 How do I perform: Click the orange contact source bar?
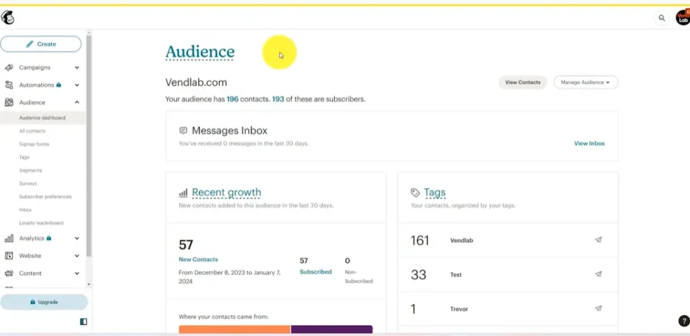click(234, 329)
